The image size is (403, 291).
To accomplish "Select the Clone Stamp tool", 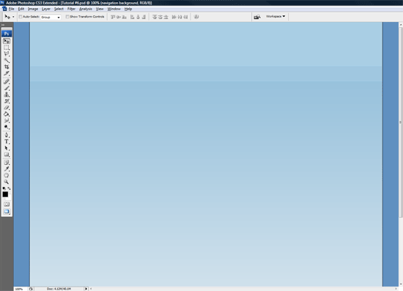I will click(7, 95).
